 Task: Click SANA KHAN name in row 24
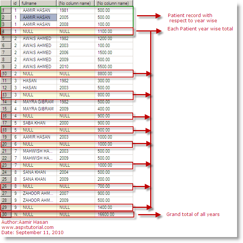point(38,172)
